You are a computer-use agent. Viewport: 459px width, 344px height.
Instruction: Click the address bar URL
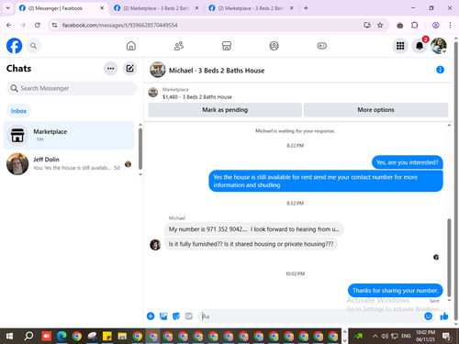click(x=120, y=25)
